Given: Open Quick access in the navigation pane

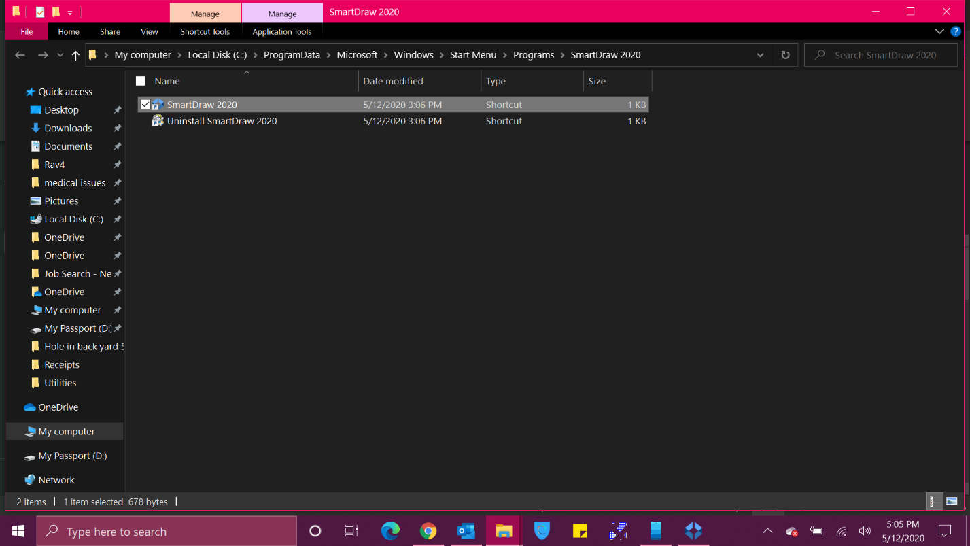Looking at the screenshot, I should (65, 92).
